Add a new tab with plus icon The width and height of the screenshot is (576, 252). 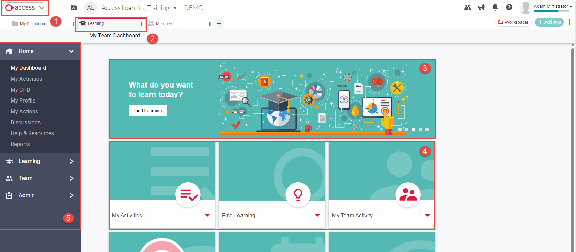[219, 24]
